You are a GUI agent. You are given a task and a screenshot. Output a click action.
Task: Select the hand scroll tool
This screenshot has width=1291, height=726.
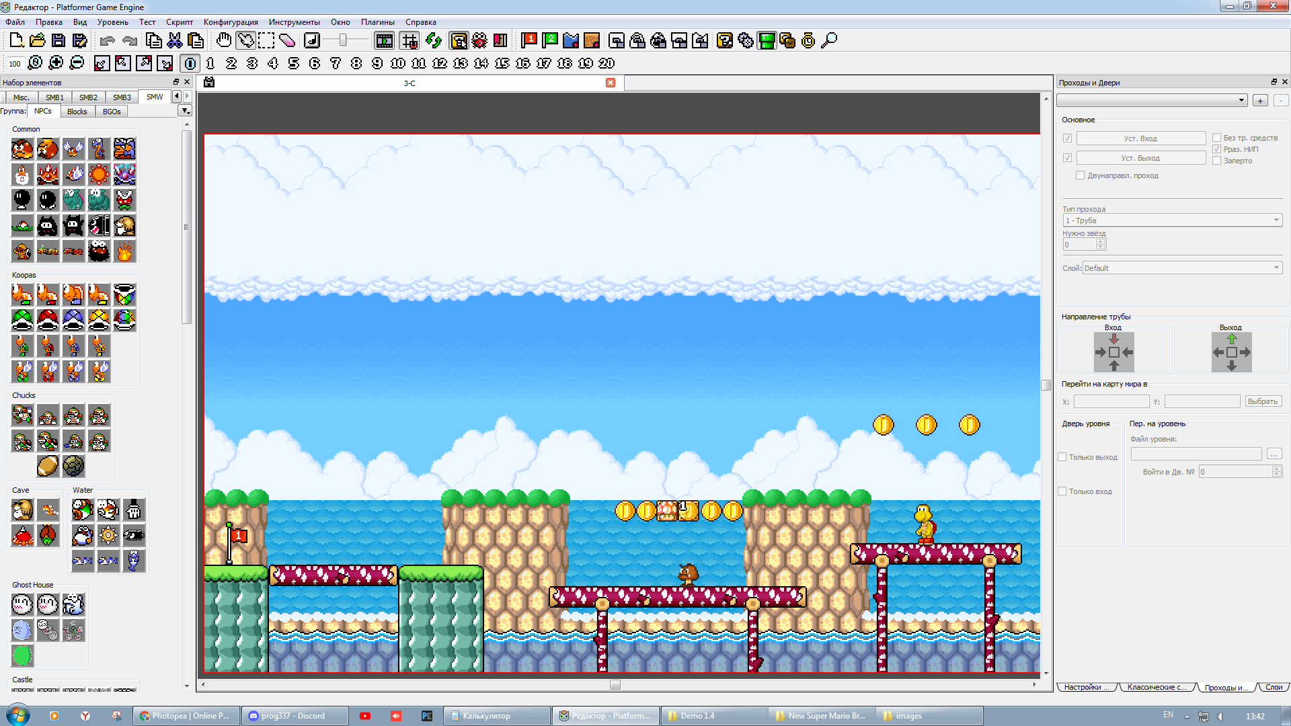pos(224,40)
